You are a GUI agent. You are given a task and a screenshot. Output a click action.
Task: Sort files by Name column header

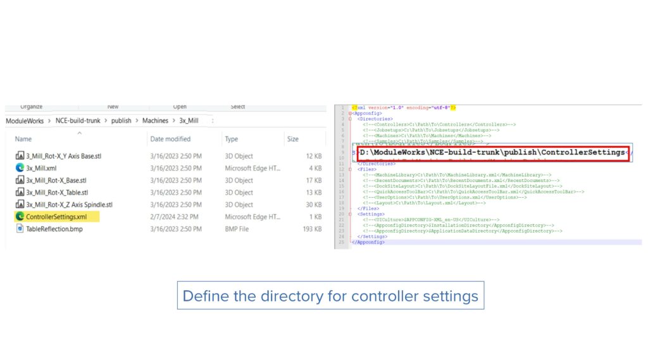[x=23, y=139]
